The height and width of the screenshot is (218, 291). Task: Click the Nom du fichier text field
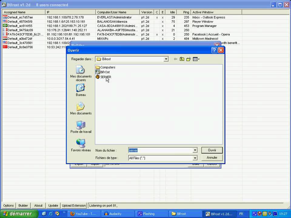(x=161, y=150)
